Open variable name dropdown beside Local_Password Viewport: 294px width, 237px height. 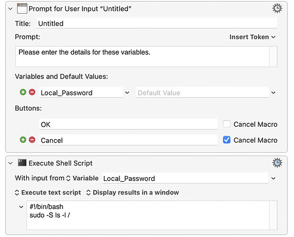pos(127,93)
